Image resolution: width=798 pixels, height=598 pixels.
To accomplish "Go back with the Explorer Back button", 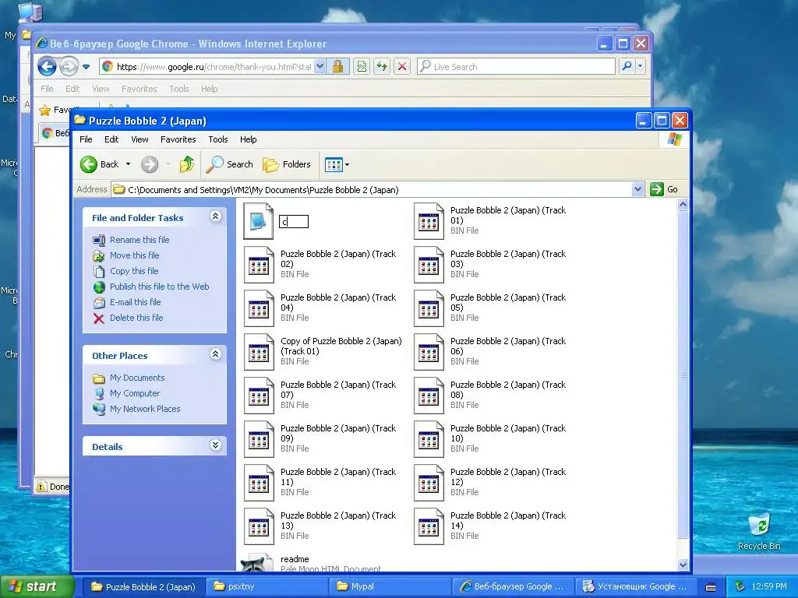I will 99,164.
